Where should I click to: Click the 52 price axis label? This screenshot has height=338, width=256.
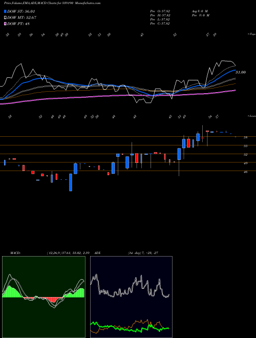(245, 155)
